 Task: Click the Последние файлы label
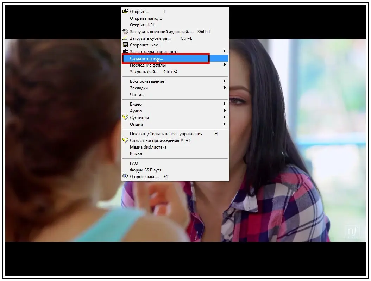147,65
